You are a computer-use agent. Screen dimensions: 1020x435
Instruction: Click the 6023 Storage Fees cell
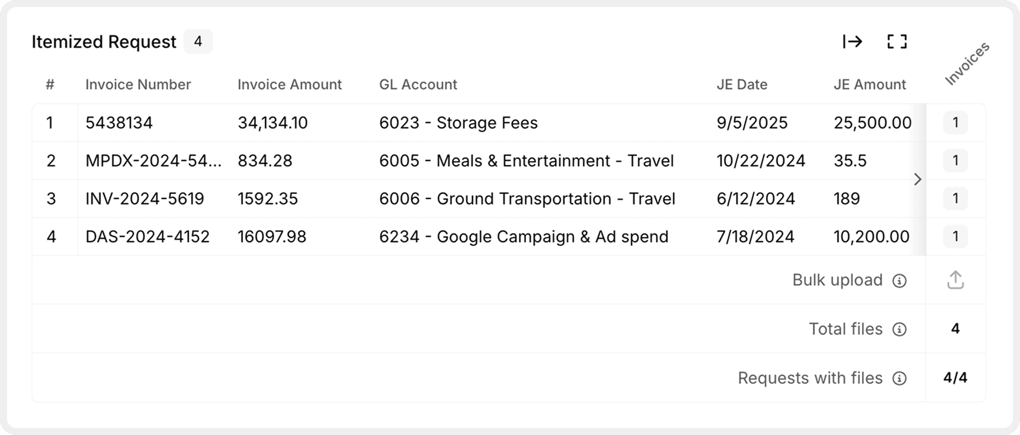pyautogui.click(x=459, y=123)
